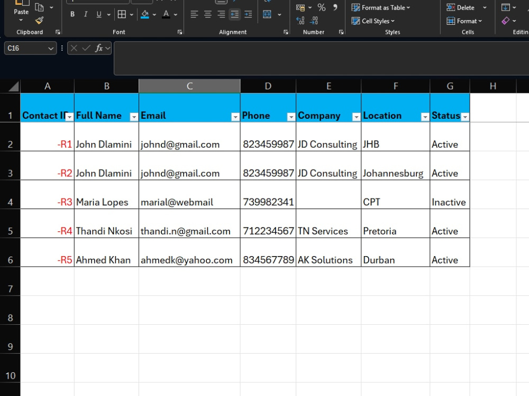The image size is (529, 396).
Task: Open the Phone column filter dropdown
Action: click(291, 117)
